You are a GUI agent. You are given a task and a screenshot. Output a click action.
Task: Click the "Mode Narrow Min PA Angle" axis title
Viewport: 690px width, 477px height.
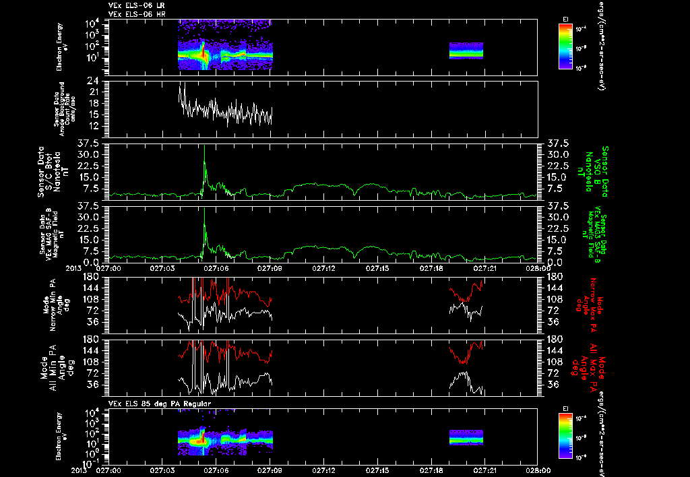click(57, 305)
